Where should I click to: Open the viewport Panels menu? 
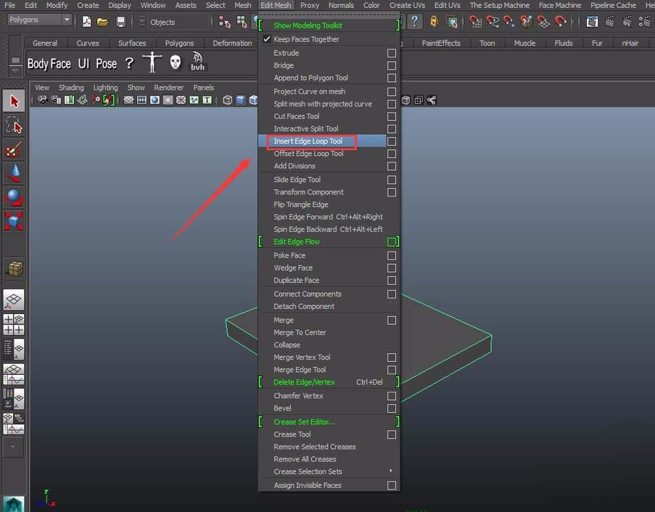[x=203, y=87]
